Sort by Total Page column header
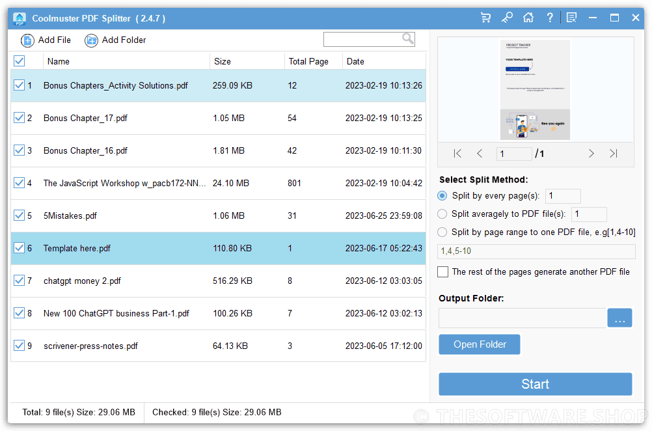 314,61
